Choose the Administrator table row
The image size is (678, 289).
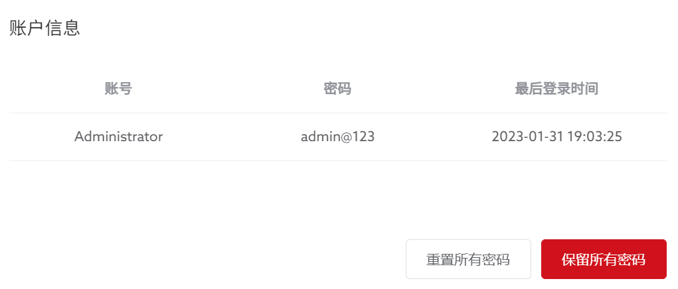tap(338, 137)
